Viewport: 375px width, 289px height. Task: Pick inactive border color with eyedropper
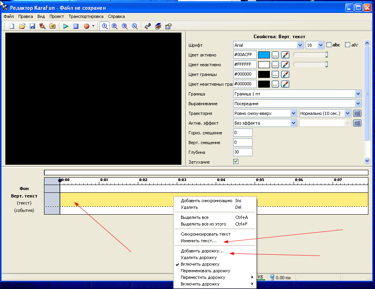285,84
